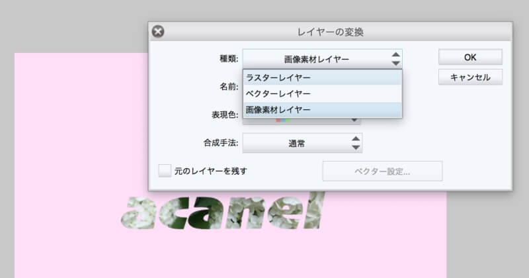Click the ベクター設定... button

tap(382, 171)
